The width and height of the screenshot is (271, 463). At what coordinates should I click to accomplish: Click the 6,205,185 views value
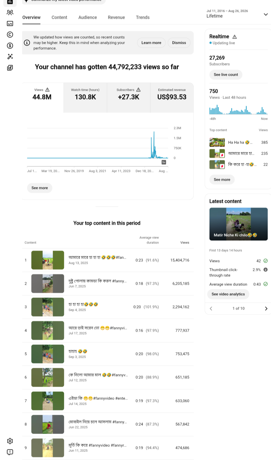(x=181, y=284)
